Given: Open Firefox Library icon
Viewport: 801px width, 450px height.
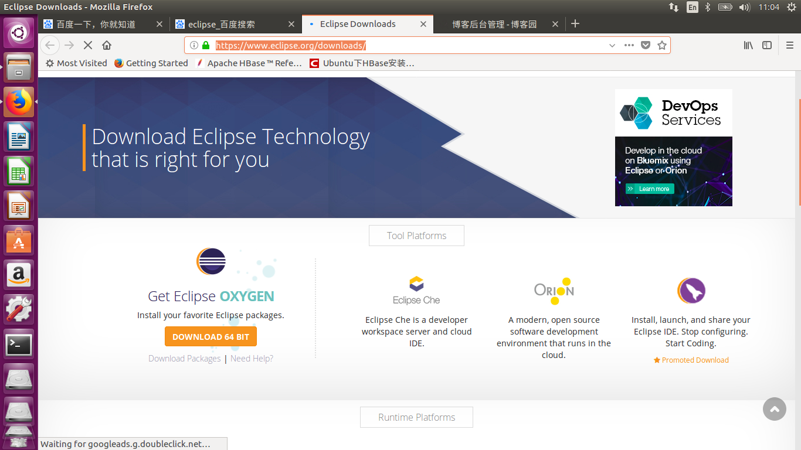Looking at the screenshot, I should coord(748,45).
